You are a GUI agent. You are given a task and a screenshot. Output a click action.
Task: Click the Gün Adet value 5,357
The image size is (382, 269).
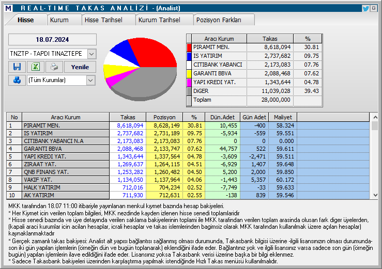click(259, 180)
